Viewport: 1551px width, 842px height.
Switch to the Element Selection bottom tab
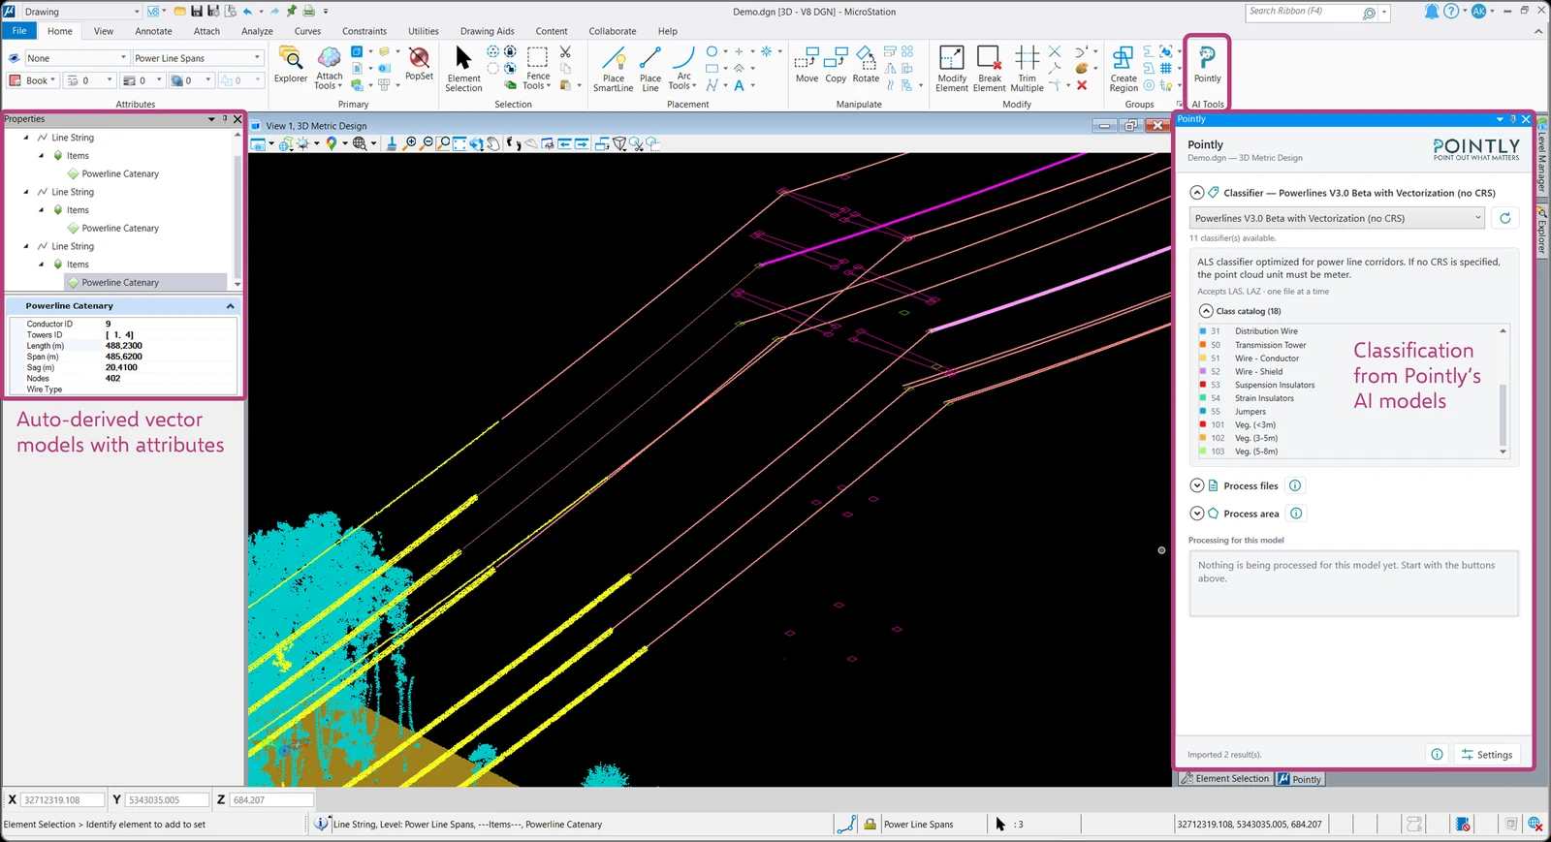pyautogui.click(x=1224, y=779)
